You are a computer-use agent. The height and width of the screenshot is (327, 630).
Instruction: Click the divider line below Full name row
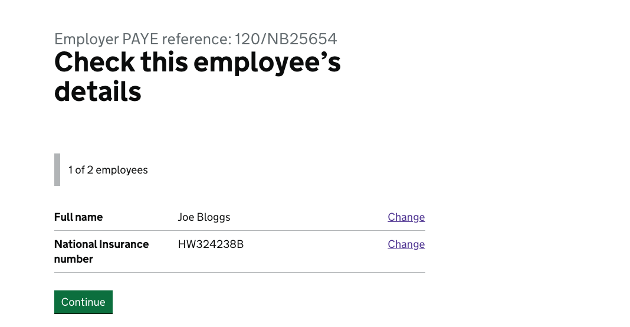click(239, 230)
